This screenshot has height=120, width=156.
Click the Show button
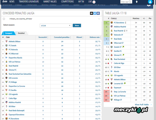[x=77, y=25]
